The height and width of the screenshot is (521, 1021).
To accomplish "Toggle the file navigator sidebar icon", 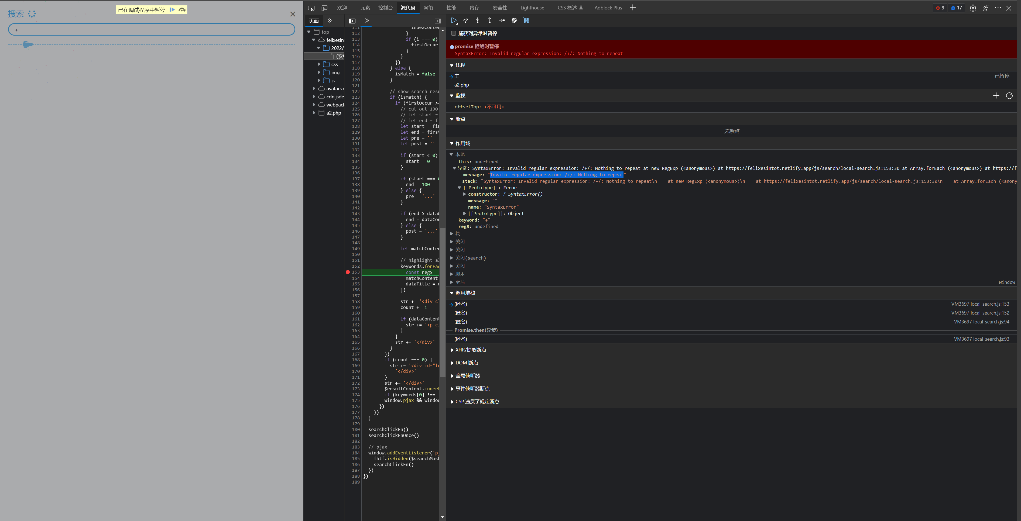I will 352,20.
